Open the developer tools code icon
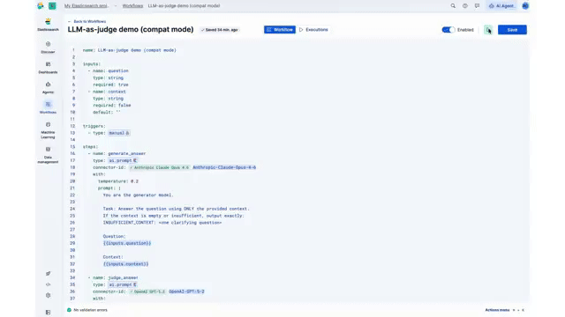Viewport: 565px width, 317px height. (x=48, y=284)
